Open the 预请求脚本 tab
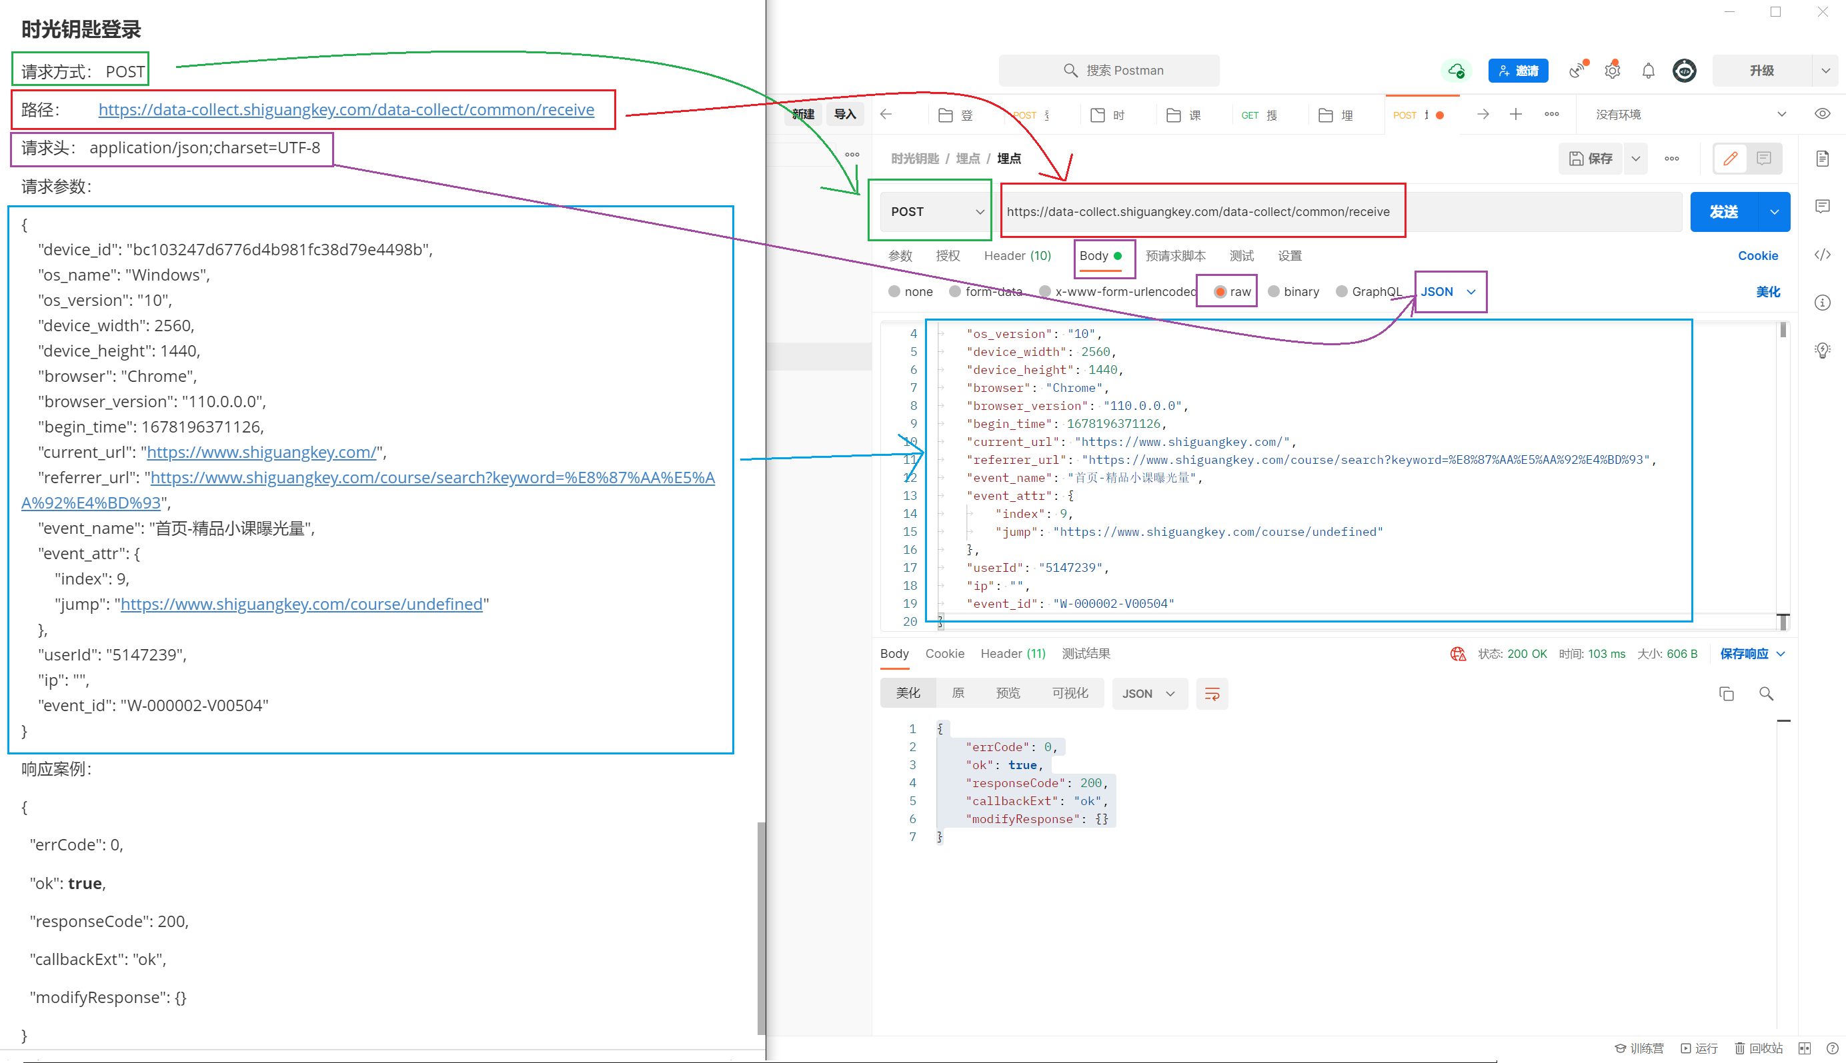1846x1063 pixels. (1174, 255)
